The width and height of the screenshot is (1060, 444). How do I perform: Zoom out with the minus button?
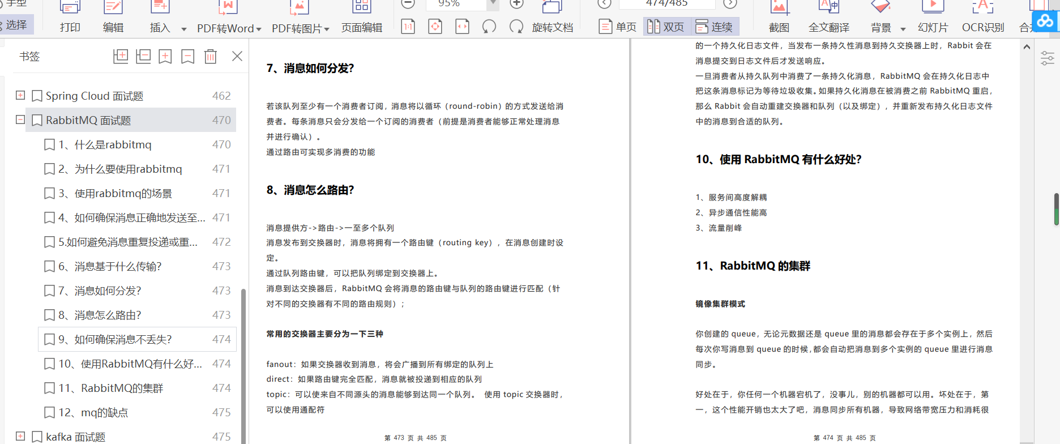coord(408,3)
